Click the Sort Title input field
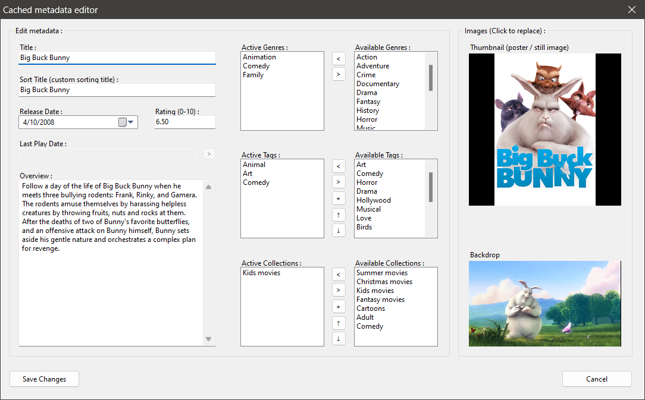Viewport: 645px width, 400px height. click(x=117, y=90)
